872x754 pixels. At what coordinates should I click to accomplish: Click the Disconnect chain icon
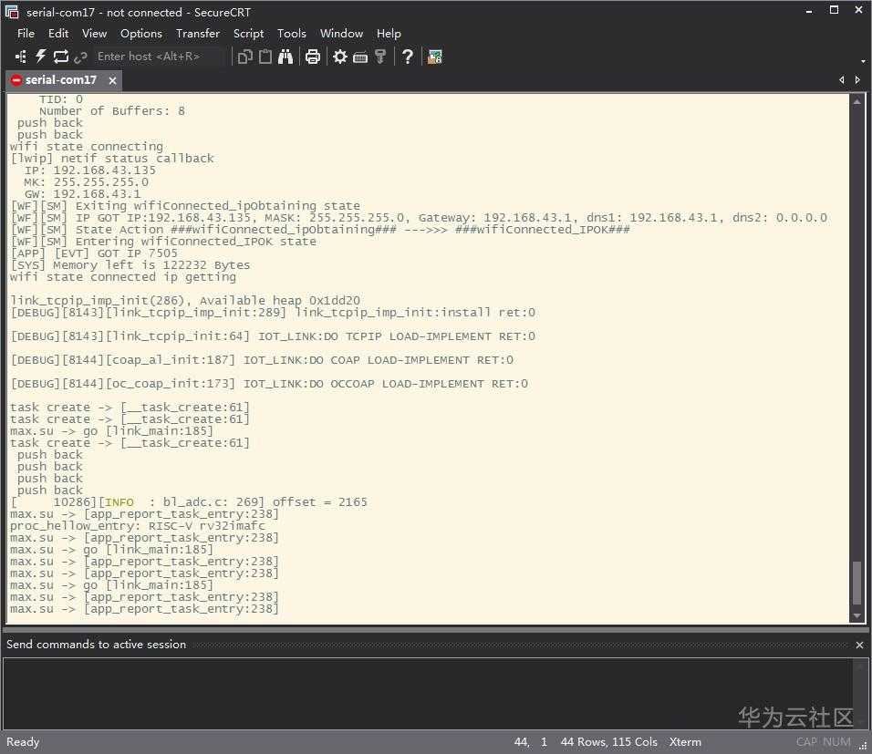point(80,57)
